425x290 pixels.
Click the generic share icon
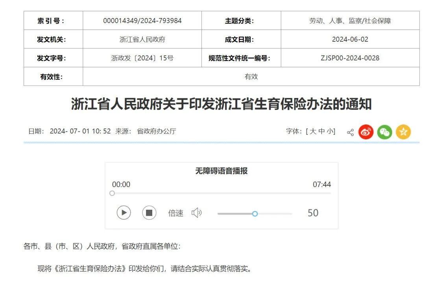click(x=350, y=132)
